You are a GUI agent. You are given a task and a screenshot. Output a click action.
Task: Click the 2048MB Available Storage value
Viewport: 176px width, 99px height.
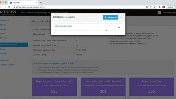79,55
